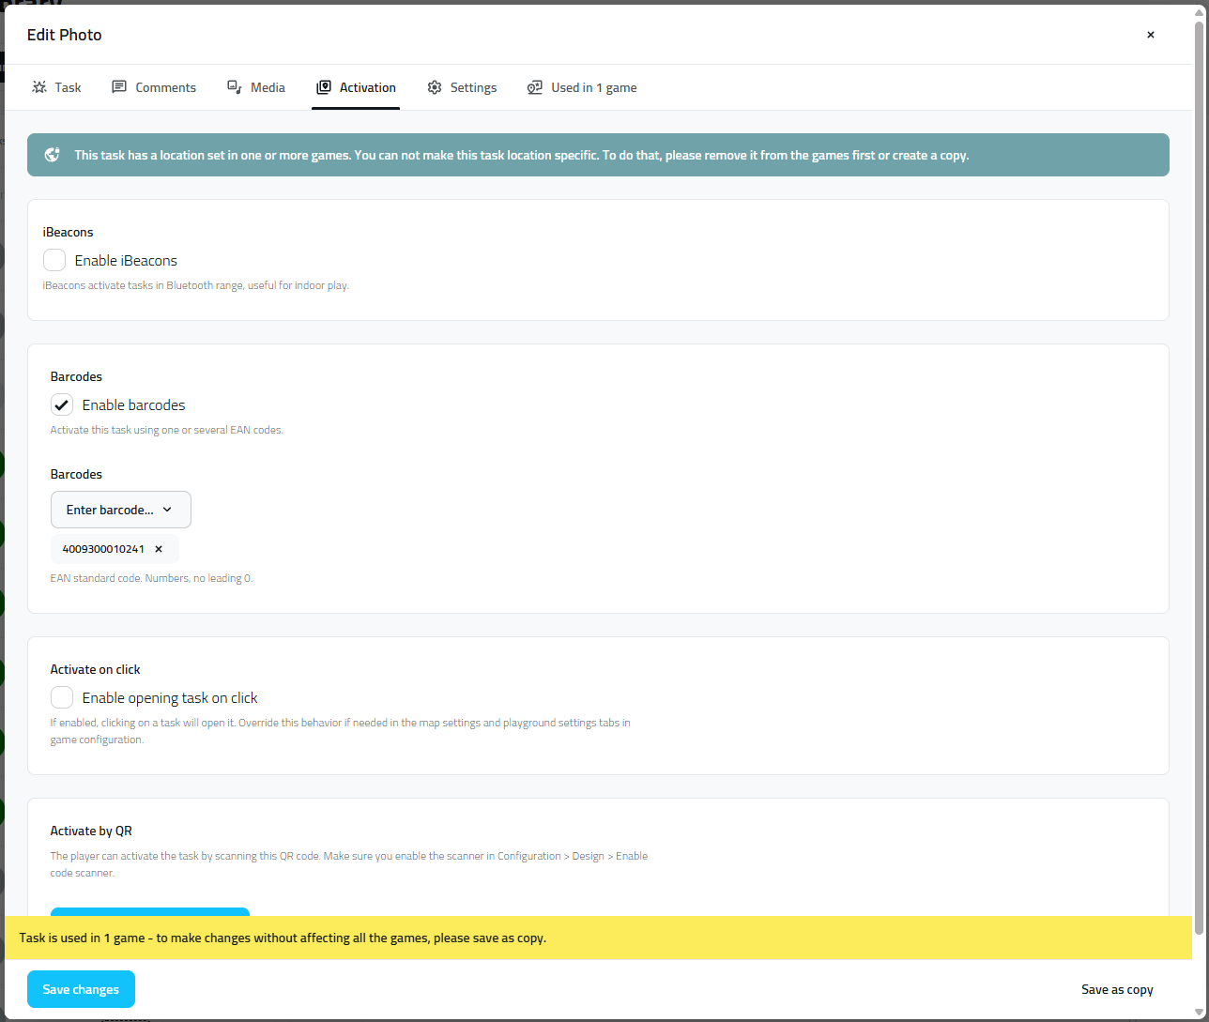Click the globe icon in location notice
Image resolution: width=1209 pixels, height=1022 pixels.
(x=53, y=155)
